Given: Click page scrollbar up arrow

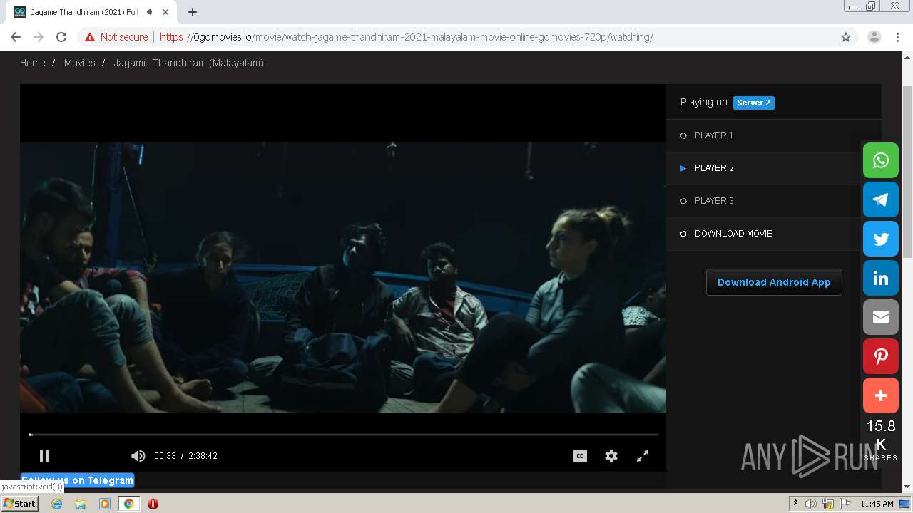Looking at the screenshot, I should point(907,57).
